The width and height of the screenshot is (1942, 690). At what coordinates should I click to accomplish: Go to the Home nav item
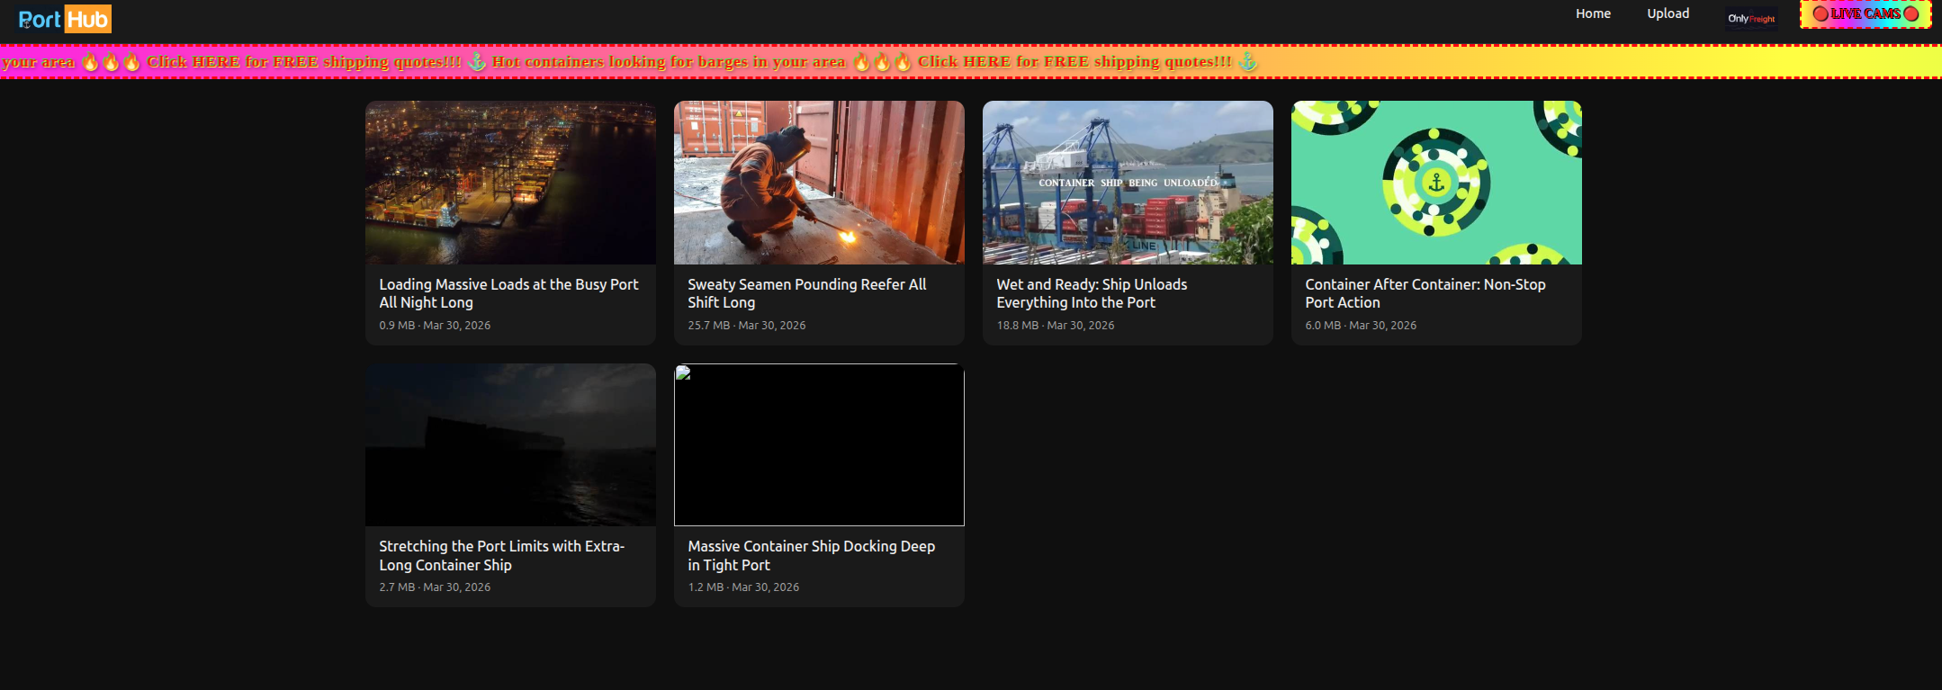pos(1593,13)
